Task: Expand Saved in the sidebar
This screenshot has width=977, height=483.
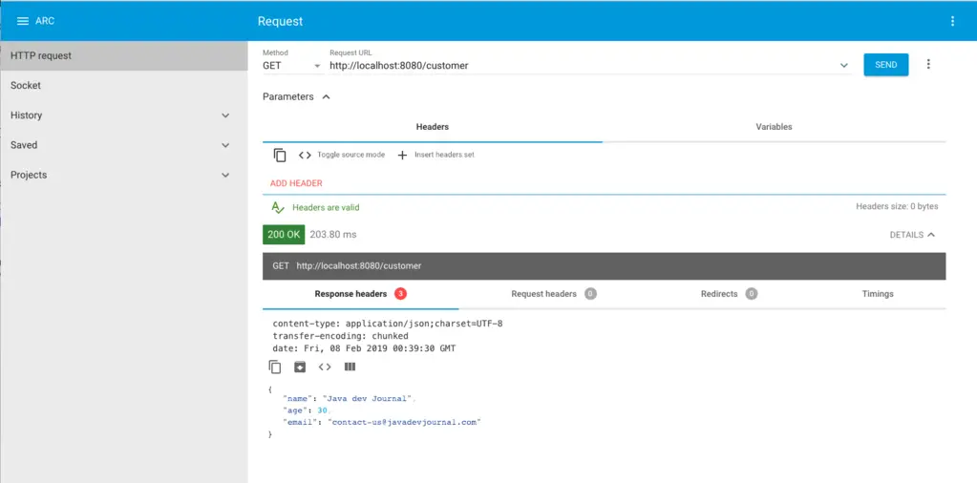Action: point(225,145)
